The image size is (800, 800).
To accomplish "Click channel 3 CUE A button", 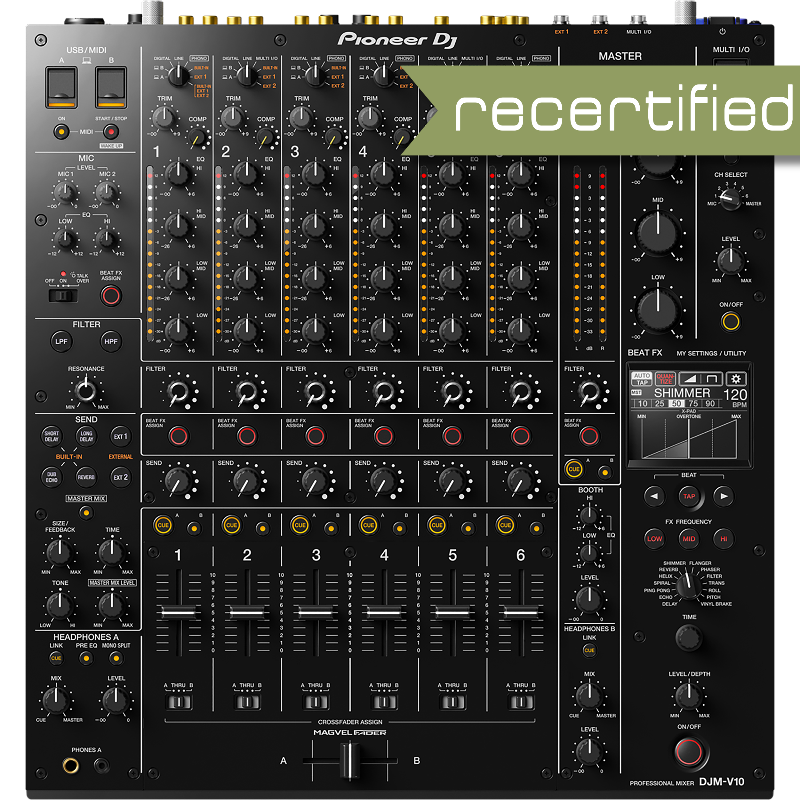I will tap(300, 525).
